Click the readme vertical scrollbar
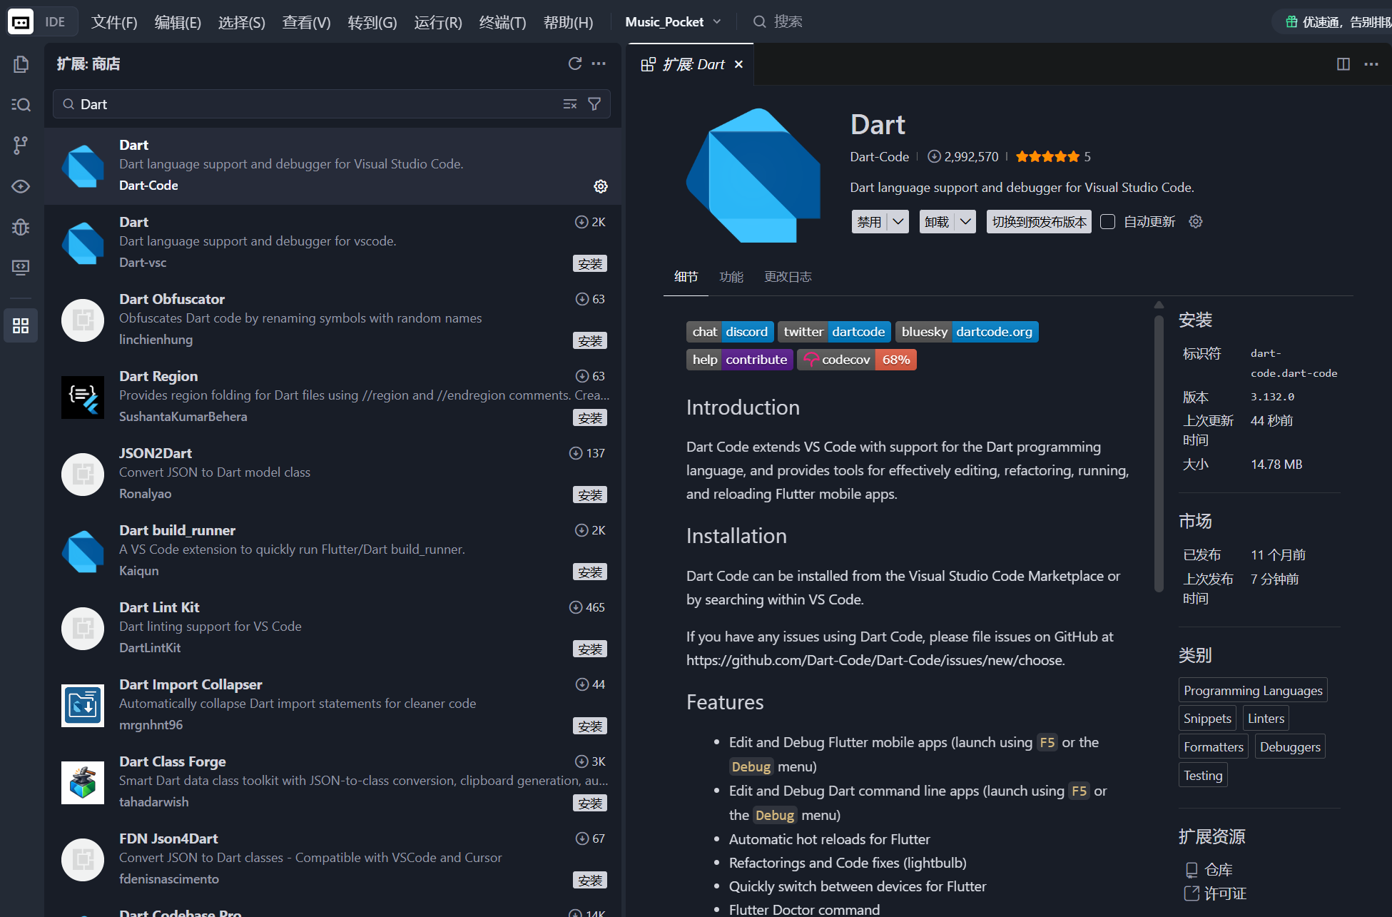This screenshot has width=1392, height=917. click(1159, 453)
